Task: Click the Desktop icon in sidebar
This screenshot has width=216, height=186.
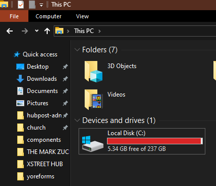Action: pos(20,67)
